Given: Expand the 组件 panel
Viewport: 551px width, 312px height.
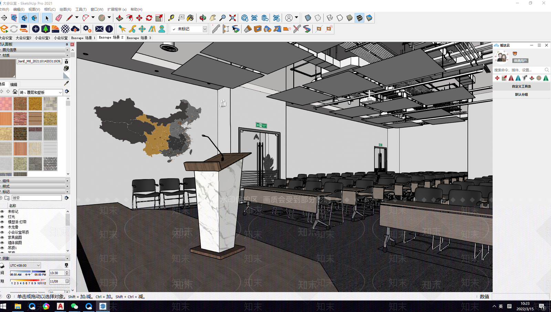Looking at the screenshot, I should point(34,181).
